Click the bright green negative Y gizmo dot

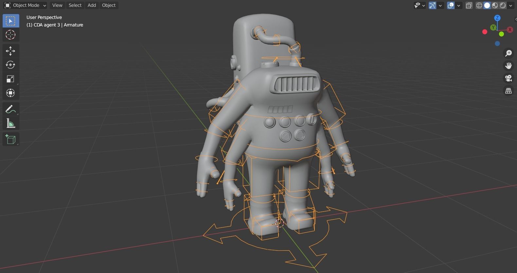[x=501, y=34]
